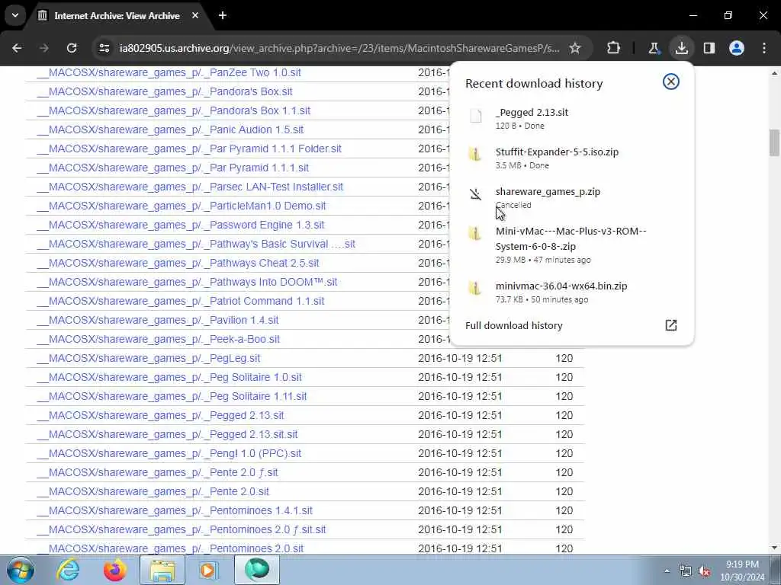Click the minivmac-36.04 zip file icon
781x585 pixels.
click(x=476, y=288)
